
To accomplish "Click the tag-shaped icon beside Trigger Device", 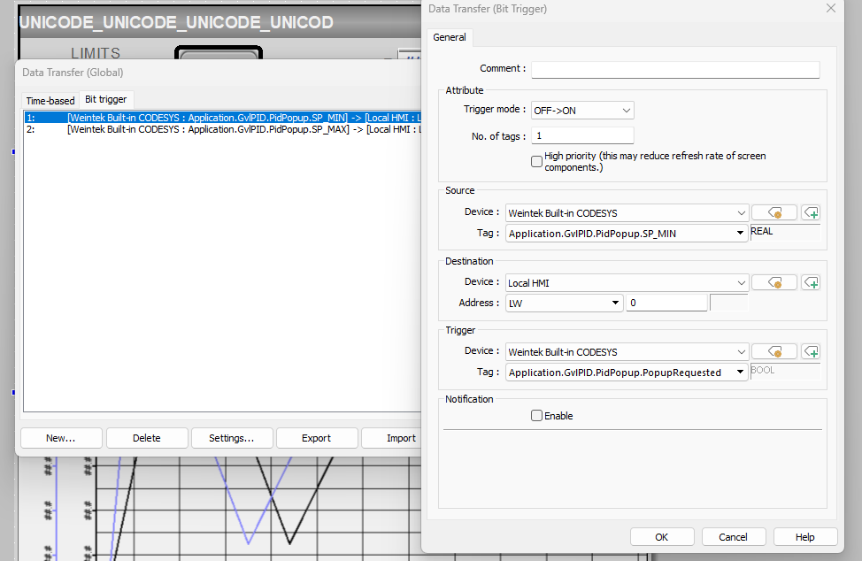I will [x=774, y=351].
